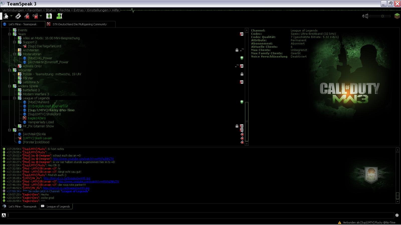Click the Minecraft grass block icon

click(397, 16)
